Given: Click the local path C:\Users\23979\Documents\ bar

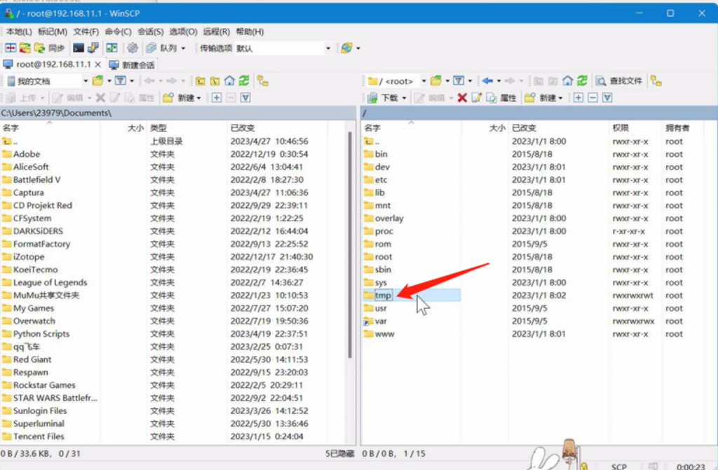Looking at the screenshot, I should coord(177,113).
